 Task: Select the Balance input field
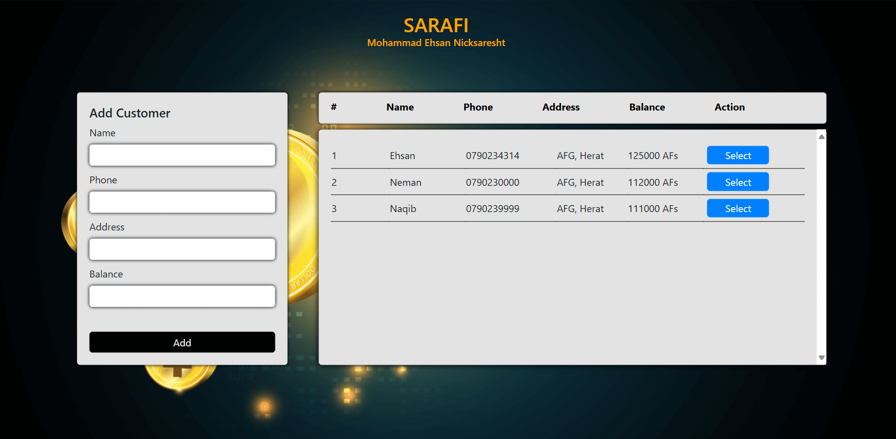tap(182, 296)
